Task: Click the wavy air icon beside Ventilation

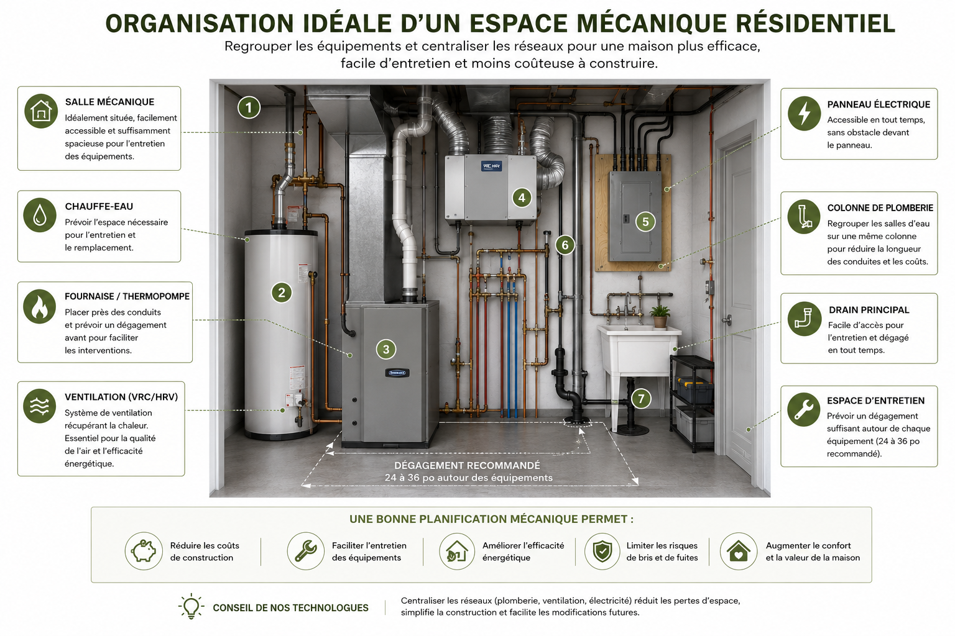Action: pos(40,406)
